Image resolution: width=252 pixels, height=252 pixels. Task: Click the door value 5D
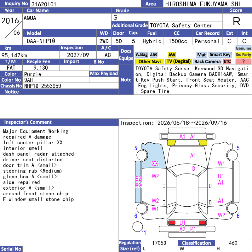[x=119, y=41]
